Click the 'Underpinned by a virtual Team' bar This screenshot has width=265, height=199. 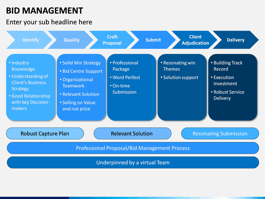(x=133, y=163)
